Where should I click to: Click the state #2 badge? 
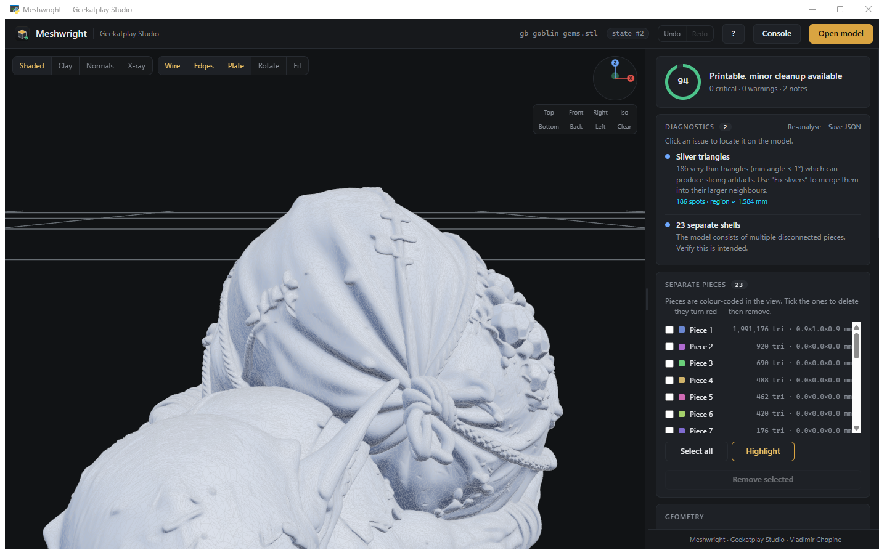click(628, 34)
